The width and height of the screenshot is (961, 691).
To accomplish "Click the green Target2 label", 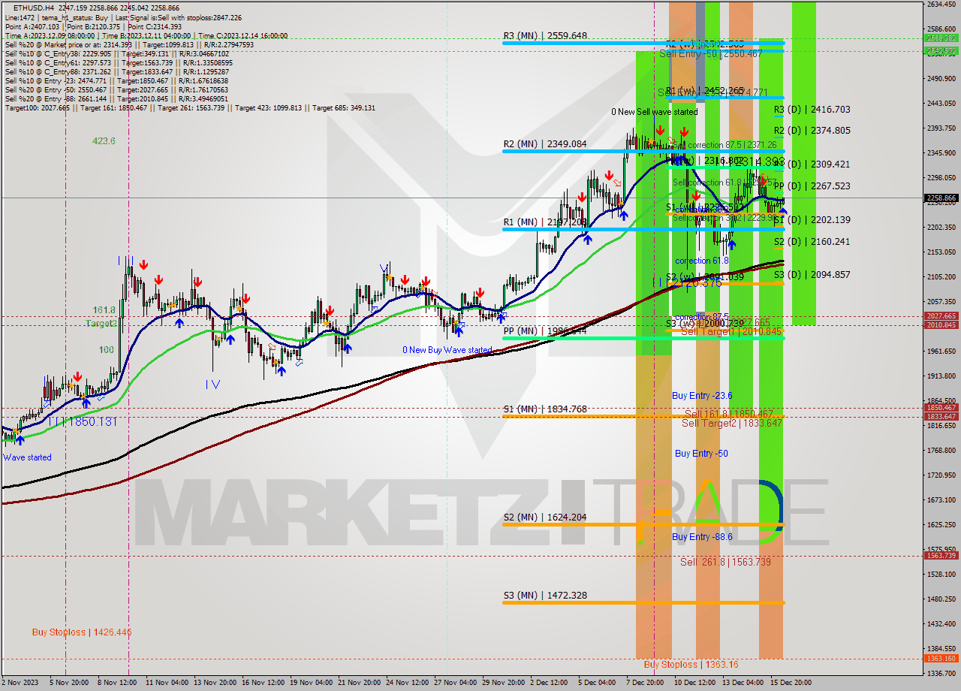I will [101, 323].
